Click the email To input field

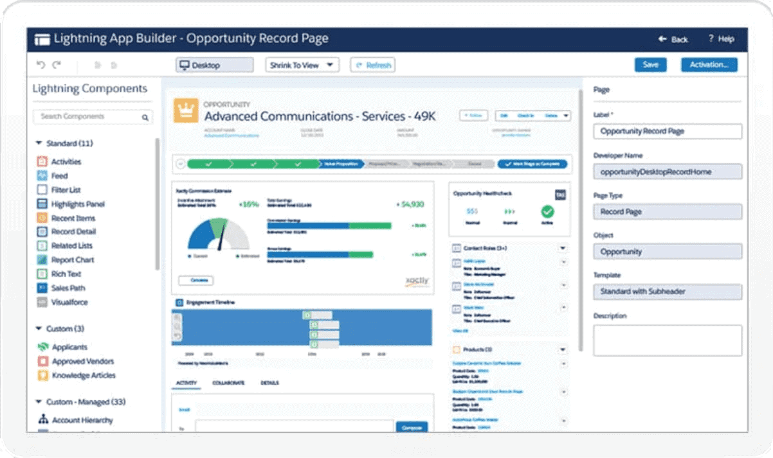294,427
